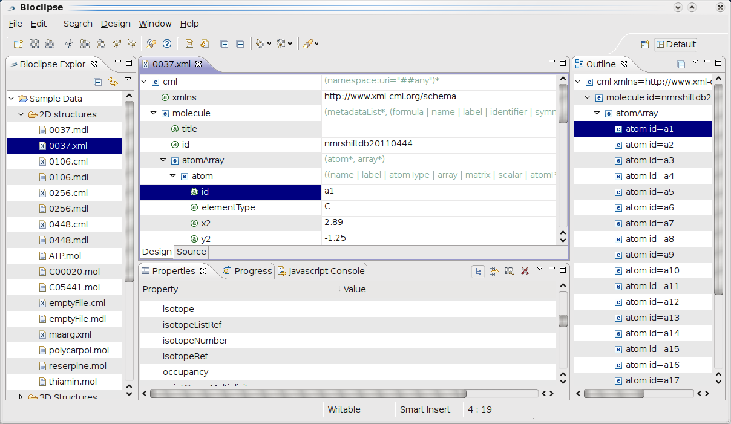Screen dimensions: 731x424
Task: Switch to the Source tab
Action: pyautogui.click(x=191, y=252)
